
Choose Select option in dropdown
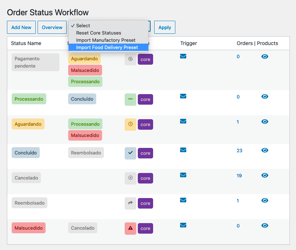(x=108, y=25)
